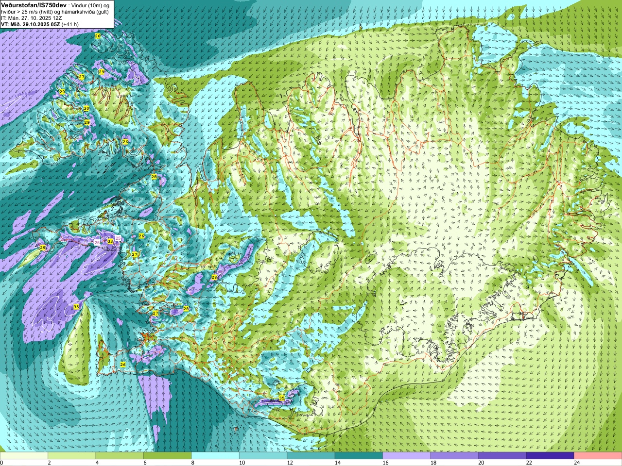Image resolution: width=622 pixels, height=466 pixels.
Task: Click the yellow 35 marker by the western purple ocean area
Action: 76,307
